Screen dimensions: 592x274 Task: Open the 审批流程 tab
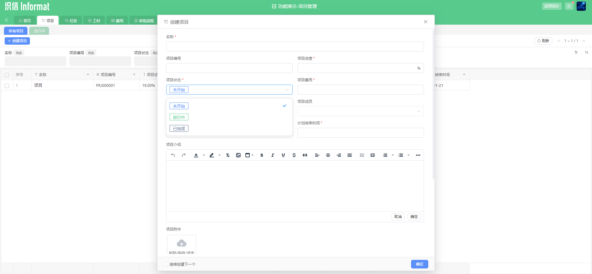click(x=144, y=21)
